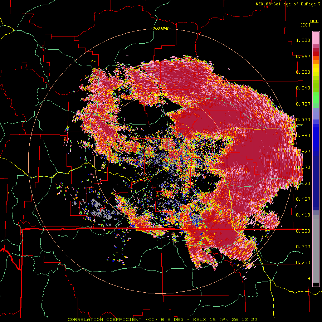Select the 0.467 color scale value
The width and height of the screenshot is (322, 322).
tap(303, 199)
